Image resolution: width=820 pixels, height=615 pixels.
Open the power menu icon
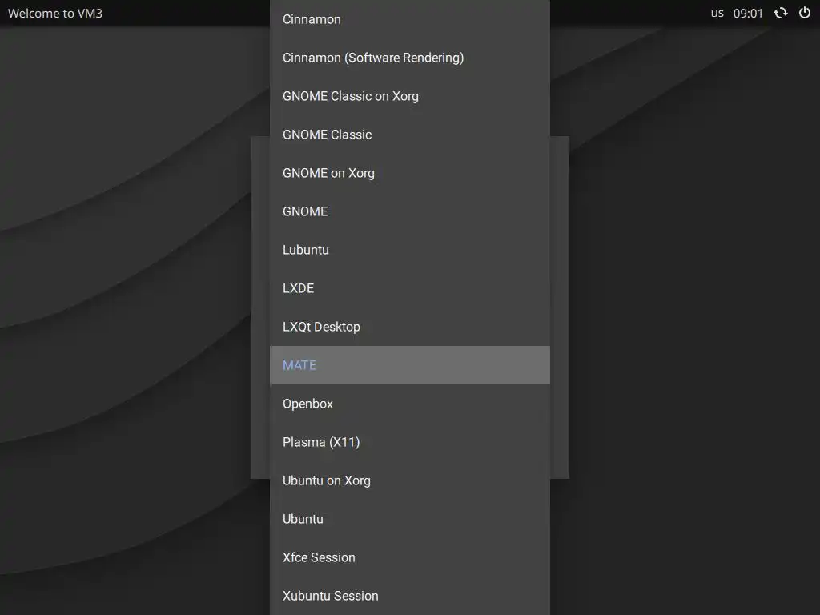coord(804,13)
